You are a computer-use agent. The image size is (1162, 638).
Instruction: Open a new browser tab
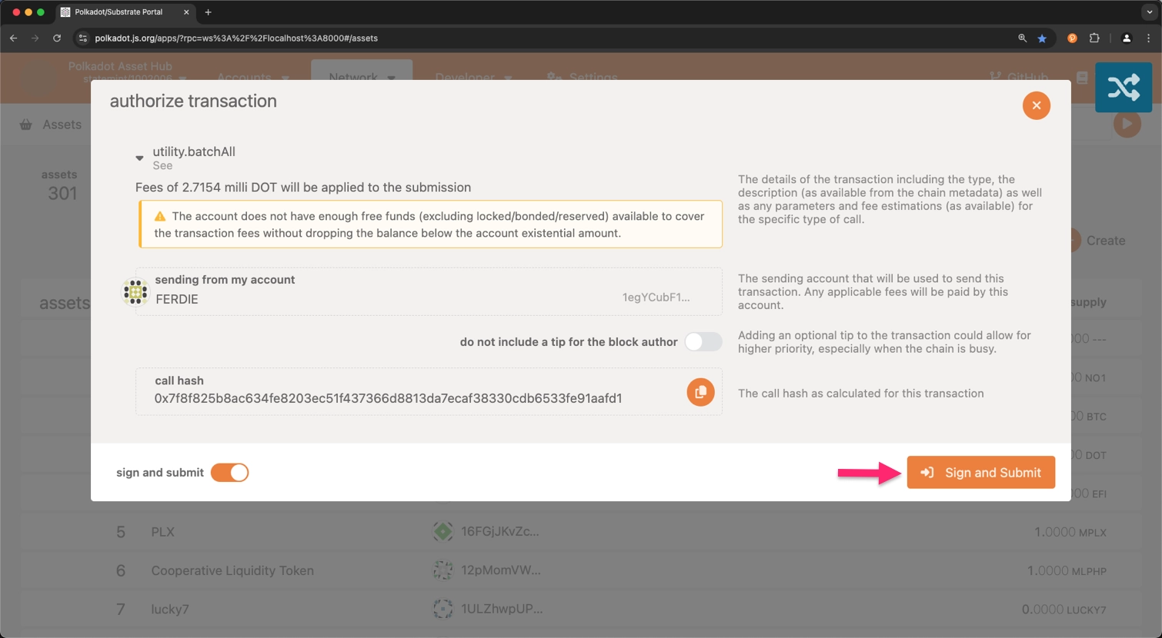(x=209, y=12)
